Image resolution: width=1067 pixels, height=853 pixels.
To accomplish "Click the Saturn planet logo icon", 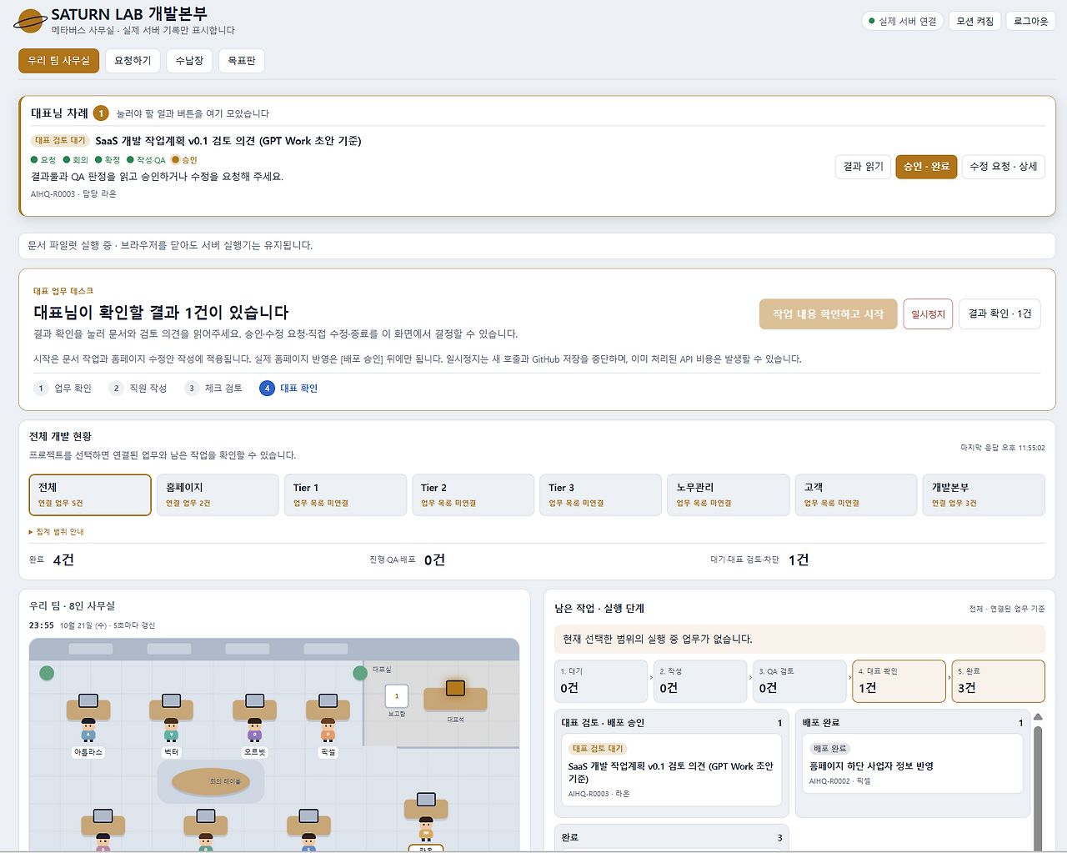I will (x=30, y=21).
